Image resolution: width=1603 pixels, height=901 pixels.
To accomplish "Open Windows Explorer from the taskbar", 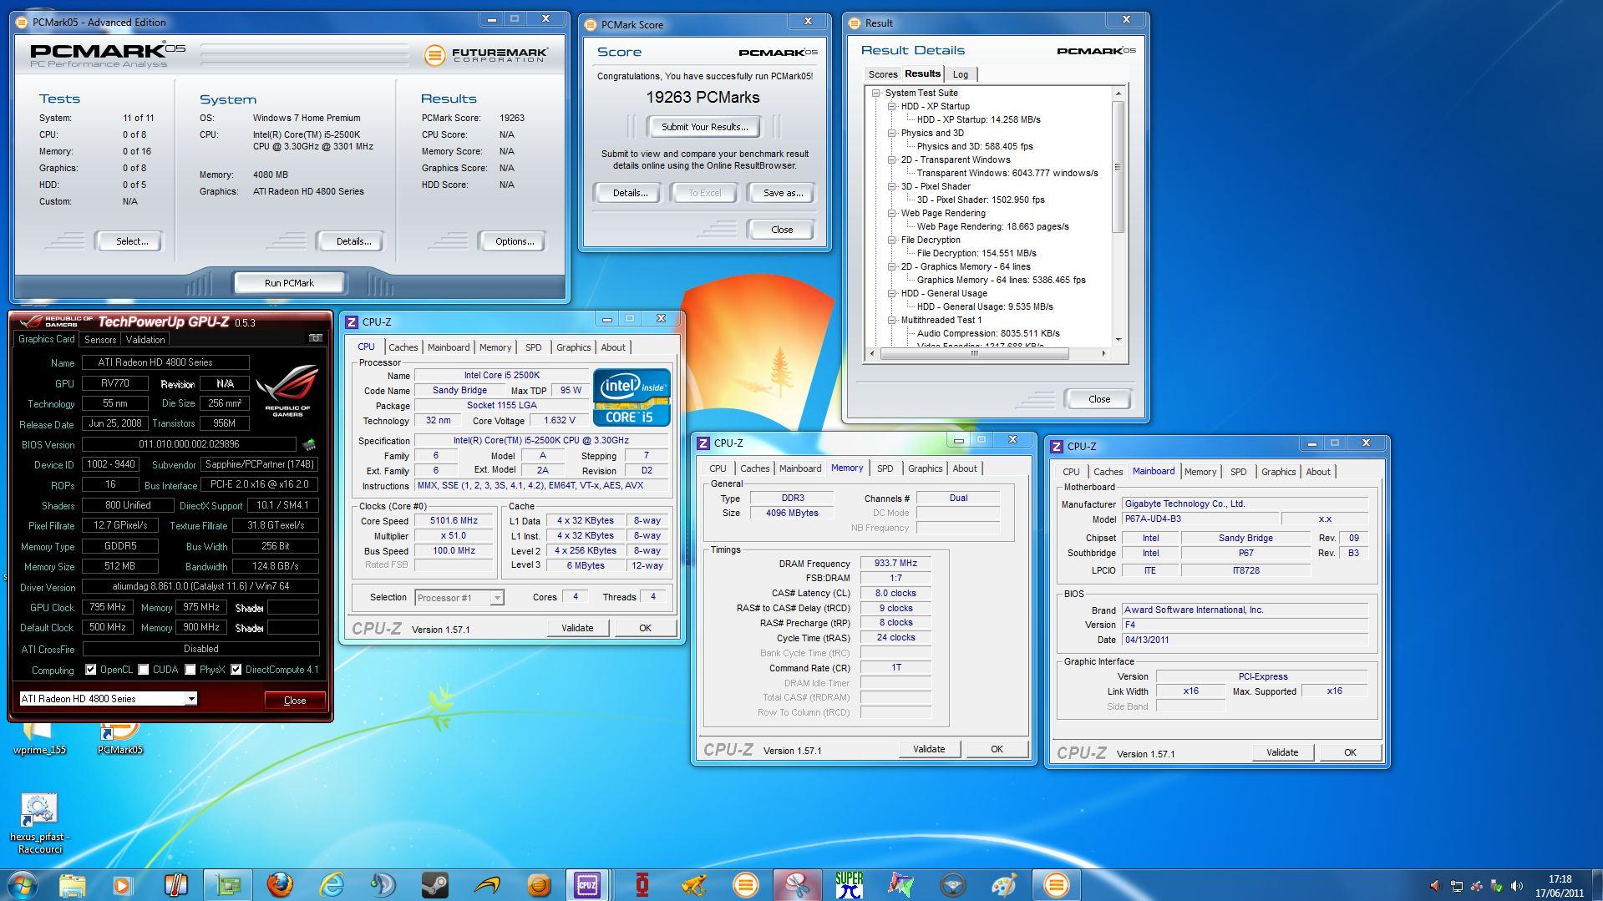I will [x=73, y=884].
